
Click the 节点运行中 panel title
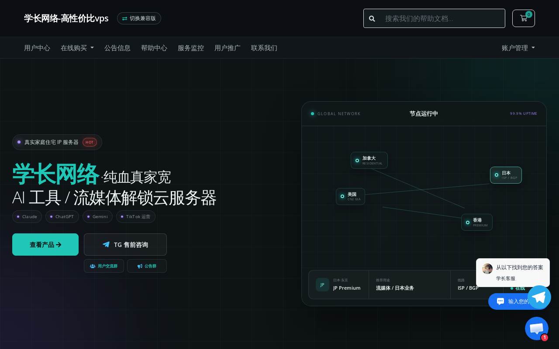424,114
